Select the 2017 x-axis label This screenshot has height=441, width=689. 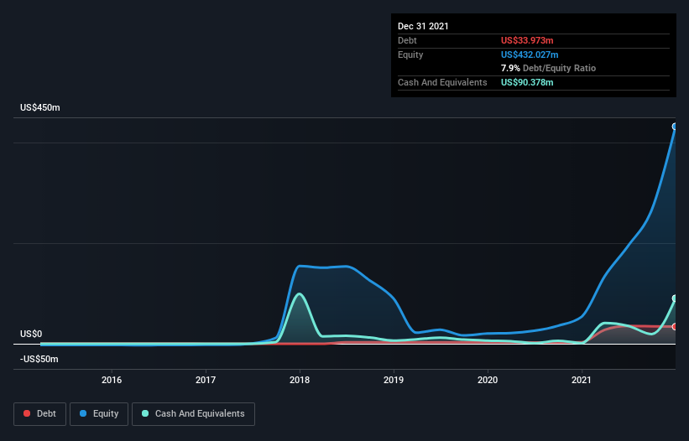(206, 380)
